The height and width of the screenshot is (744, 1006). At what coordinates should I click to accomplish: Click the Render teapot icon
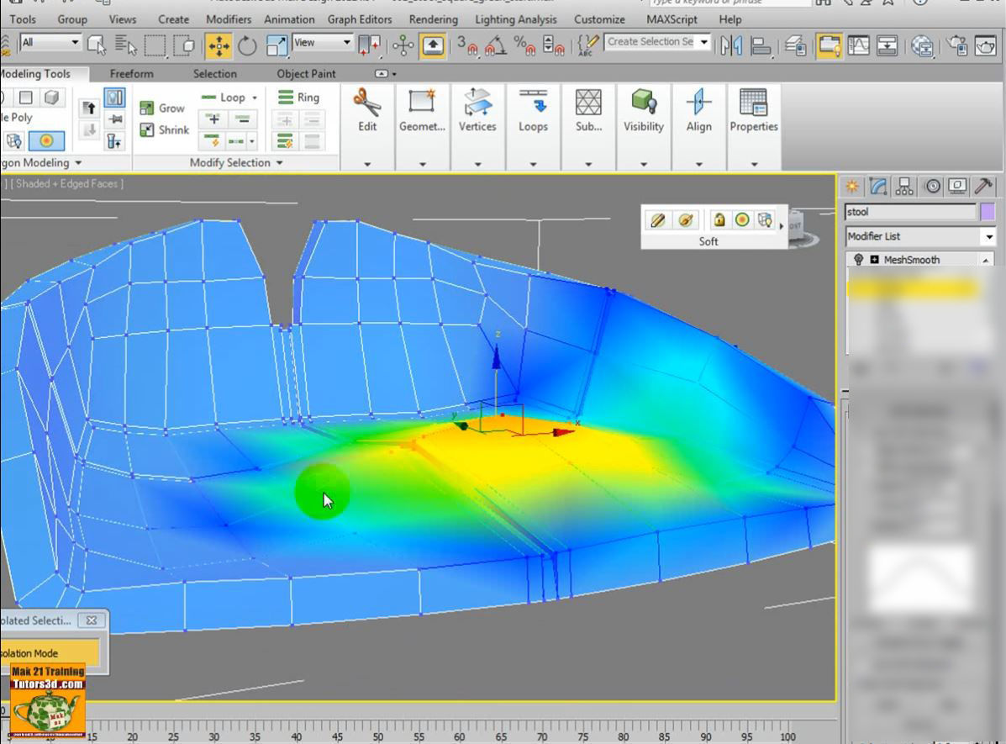click(x=985, y=45)
